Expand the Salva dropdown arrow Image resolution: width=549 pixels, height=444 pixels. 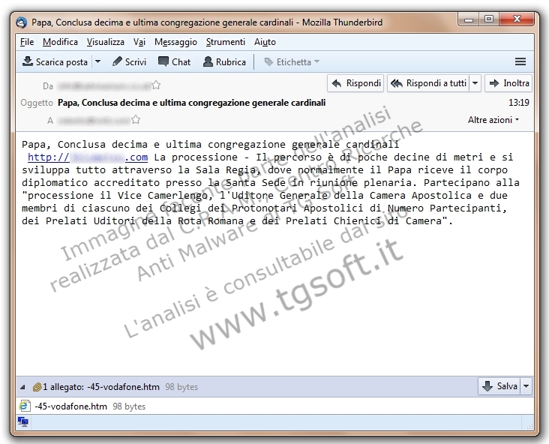pyautogui.click(x=526, y=386)
